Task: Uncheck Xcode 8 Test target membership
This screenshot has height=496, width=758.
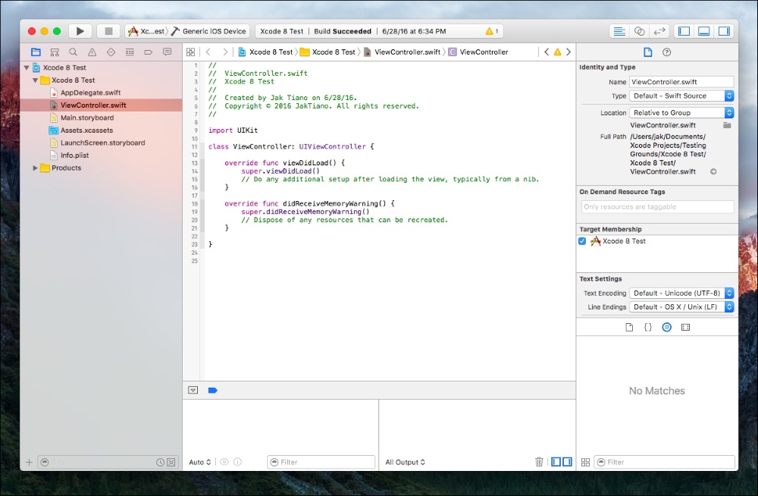Action: [582, 241]
